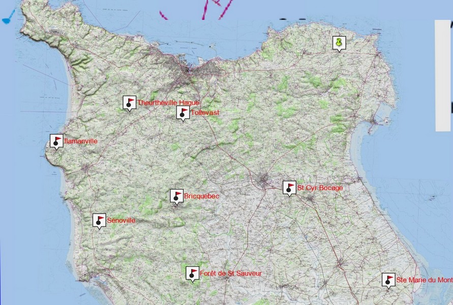Select the St Cyr Bocage flag marker icon
The image size is (453, 305).
[289, 188]
